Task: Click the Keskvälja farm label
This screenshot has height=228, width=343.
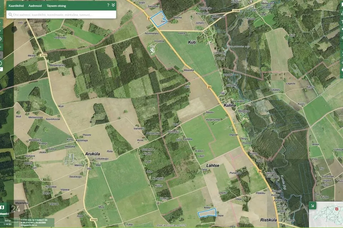Action: tap(158, 178)
